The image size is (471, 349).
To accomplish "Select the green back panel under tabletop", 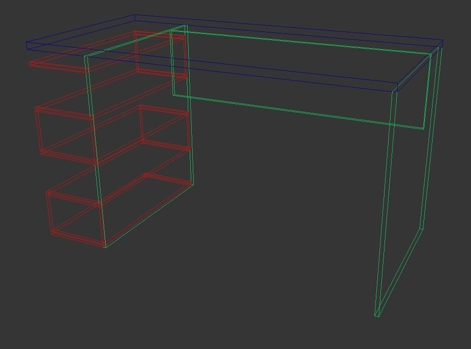I will pyautogui.click(x=301, y=79).
